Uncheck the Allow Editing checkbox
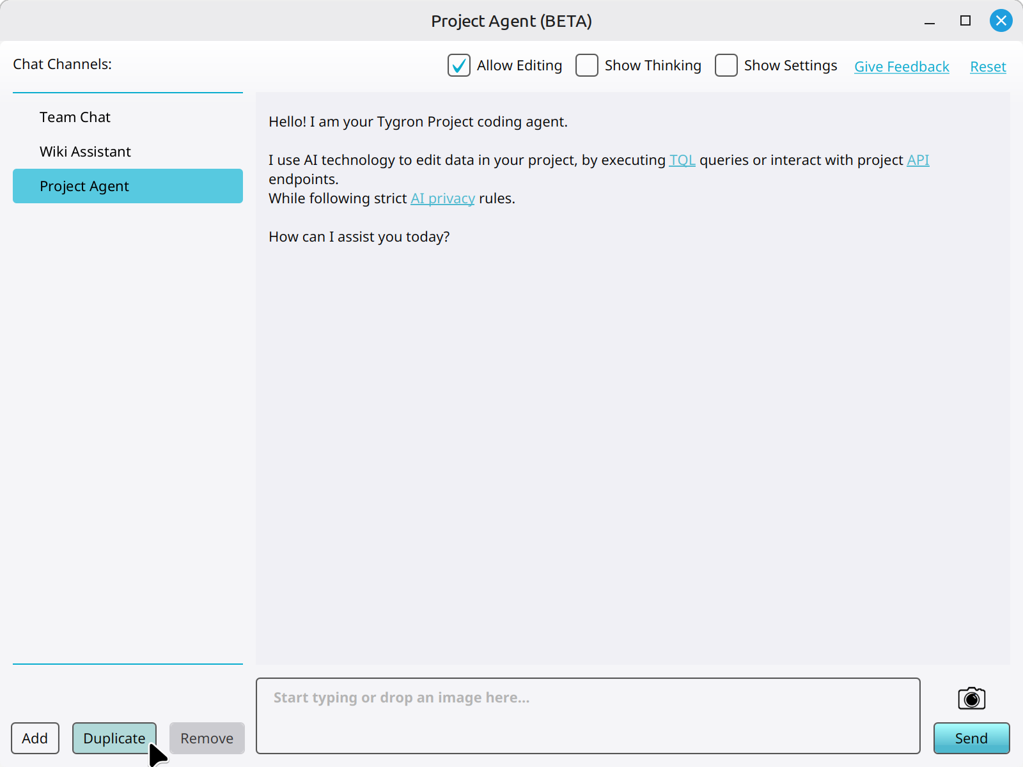Viewport: 1023px width, 767px height. pos(459,65)
